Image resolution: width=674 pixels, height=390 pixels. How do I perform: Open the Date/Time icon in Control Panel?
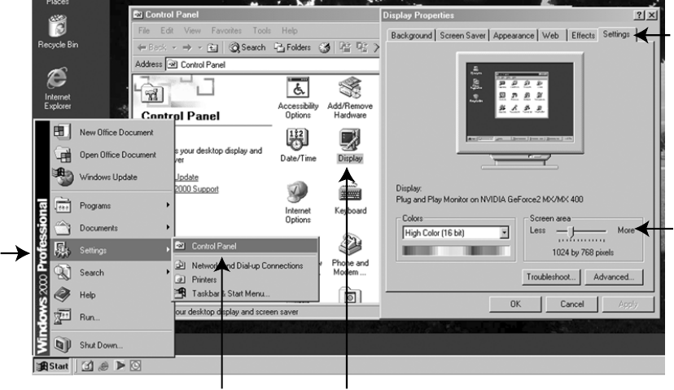pos(298,146)
